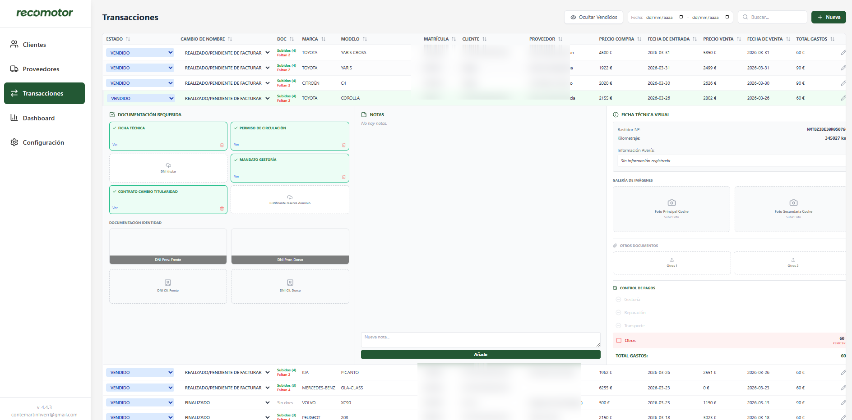
Task: Delete the Permiso de Circulación document
Action: point(343,145)
